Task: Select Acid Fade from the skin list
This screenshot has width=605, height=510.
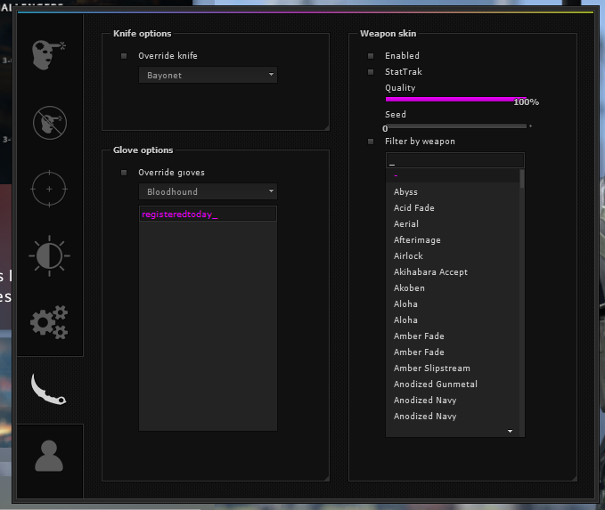Action: [x=414, y=208]
